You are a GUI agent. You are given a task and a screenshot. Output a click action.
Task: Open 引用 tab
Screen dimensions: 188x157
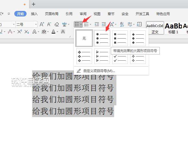[69, 14]
